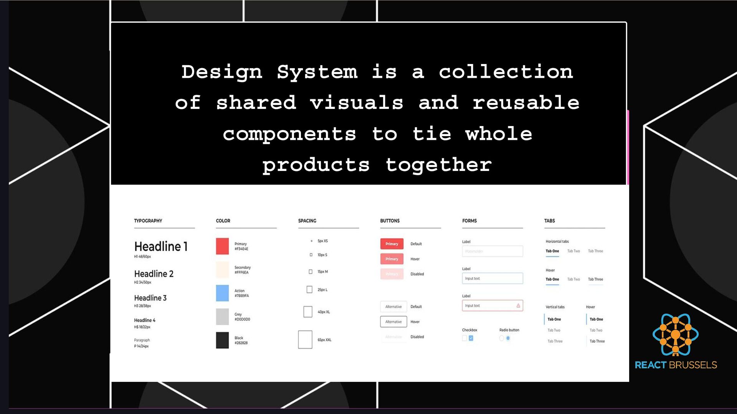
Task: Select Tab Three in vertical Hover column
Action: [597, 341]
